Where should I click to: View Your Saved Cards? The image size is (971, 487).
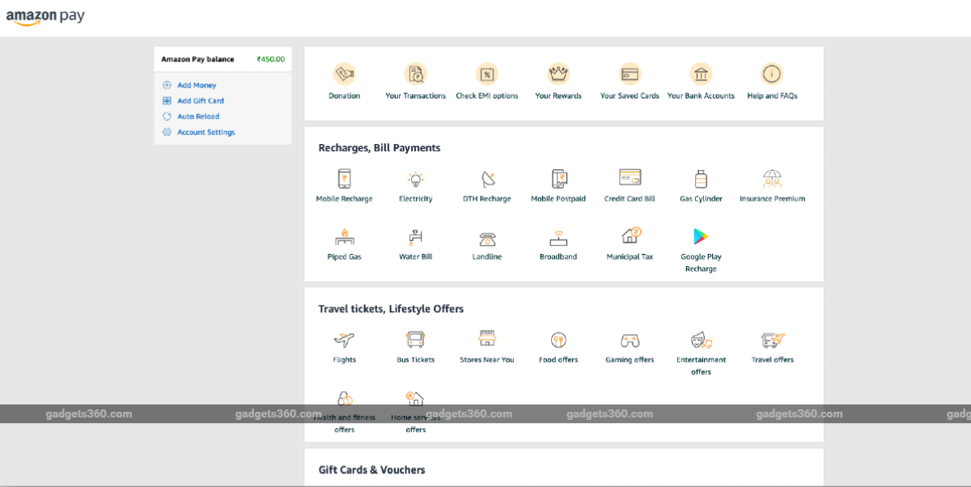click(629, 78)
